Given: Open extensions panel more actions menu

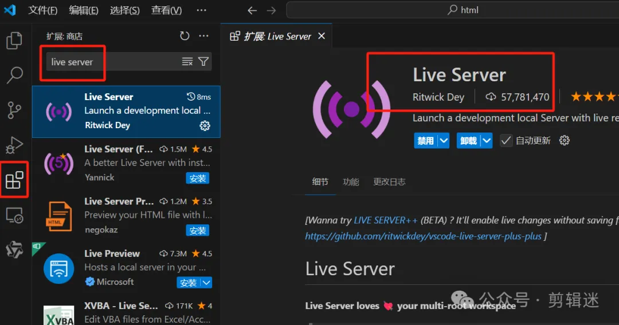Looking at the screenshot, I should (203, 36).
